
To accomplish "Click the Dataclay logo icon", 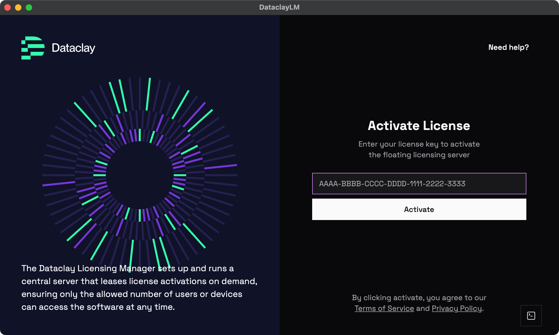I will 33,48.
